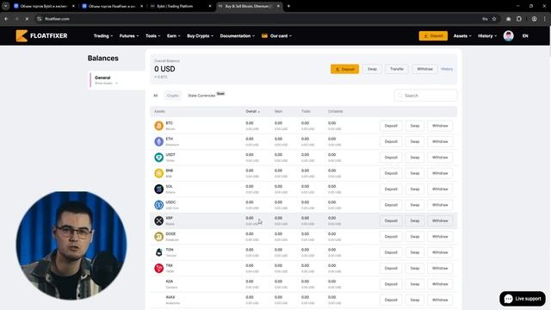This screenshot has height=310, width=551.
Task: Click the orange Deposit button in header
Action: pos(433,36)
